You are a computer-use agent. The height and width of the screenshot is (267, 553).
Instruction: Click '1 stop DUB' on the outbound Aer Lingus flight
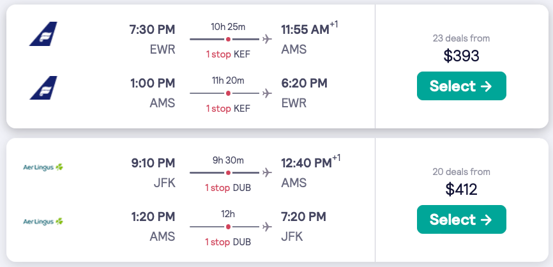228,188
